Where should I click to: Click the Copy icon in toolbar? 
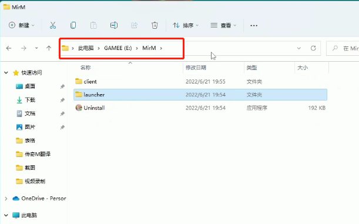(73, 25)
